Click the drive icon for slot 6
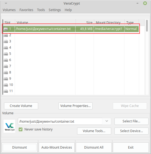Viewport: 151px width, 154px height. (6, 60)
